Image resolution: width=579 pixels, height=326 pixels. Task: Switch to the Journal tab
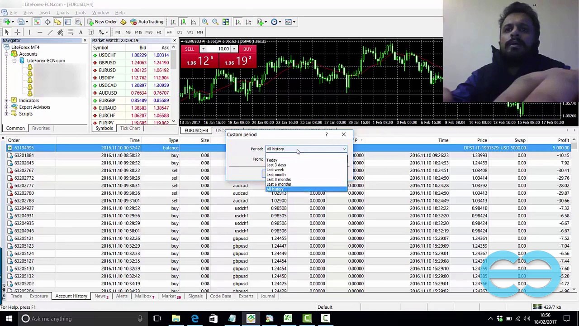click(268, 296)
